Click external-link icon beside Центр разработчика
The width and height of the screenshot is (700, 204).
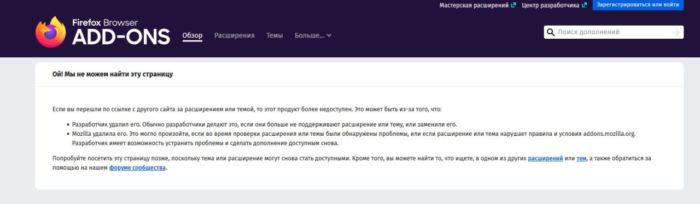coord(585,5)
